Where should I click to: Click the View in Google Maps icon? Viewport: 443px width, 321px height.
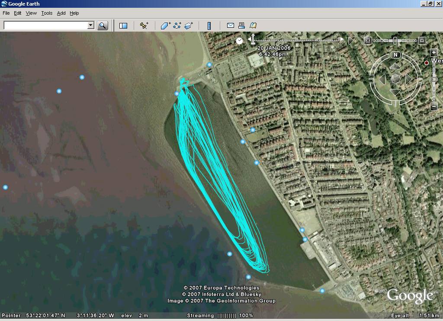pos(254,26)
